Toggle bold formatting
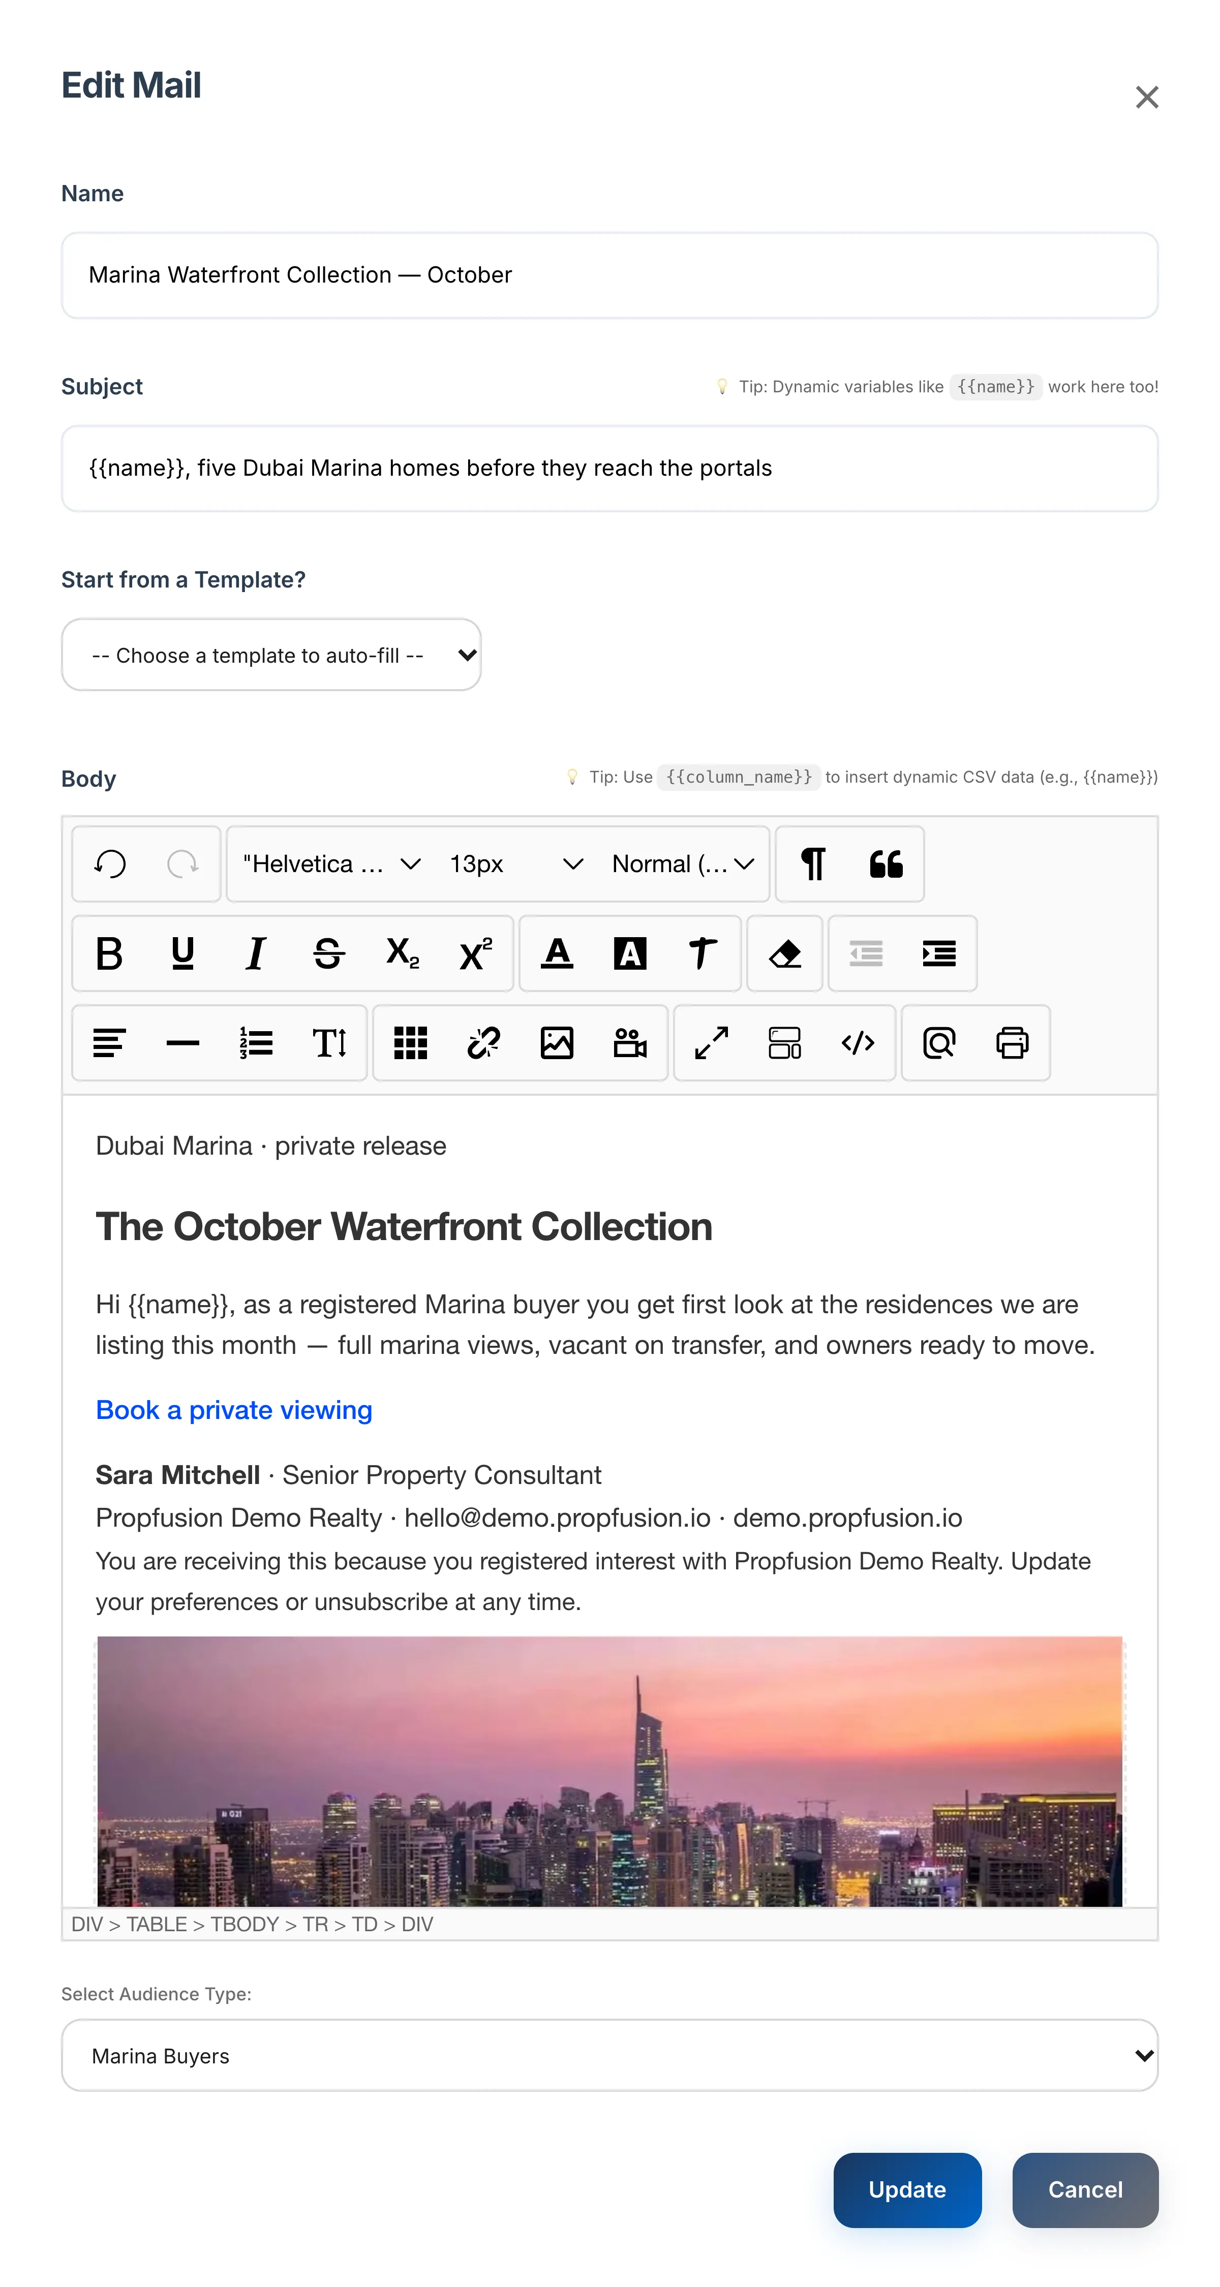The height and width of the screenshot is (2287, 1220). [110, 952]
